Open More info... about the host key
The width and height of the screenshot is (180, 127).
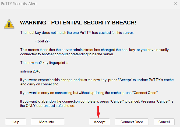[48, 122]
